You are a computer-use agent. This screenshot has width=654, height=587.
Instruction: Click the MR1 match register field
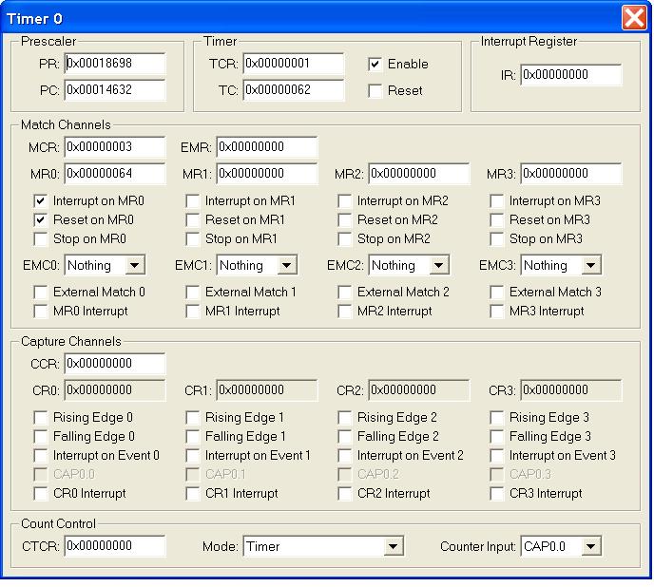267,174
